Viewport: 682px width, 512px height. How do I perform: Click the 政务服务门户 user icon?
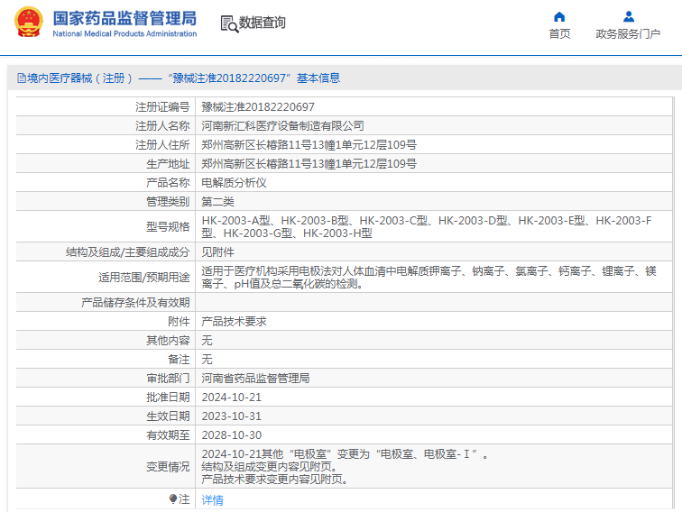[x=629, y=17]
